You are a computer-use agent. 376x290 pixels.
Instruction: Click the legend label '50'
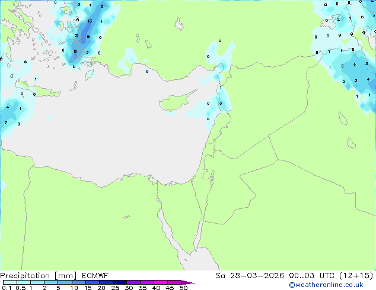point(183,288)
